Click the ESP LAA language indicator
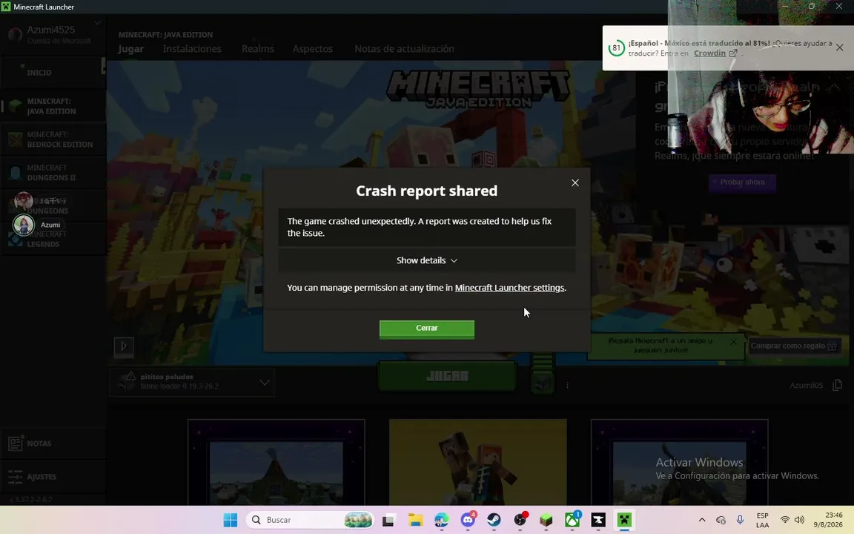The image size is (854, 534). 763,521
